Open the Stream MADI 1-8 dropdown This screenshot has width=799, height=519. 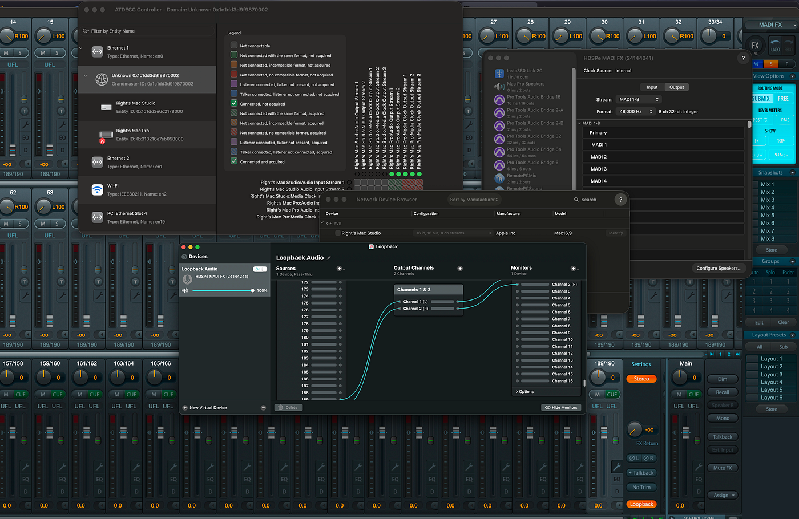639,99
